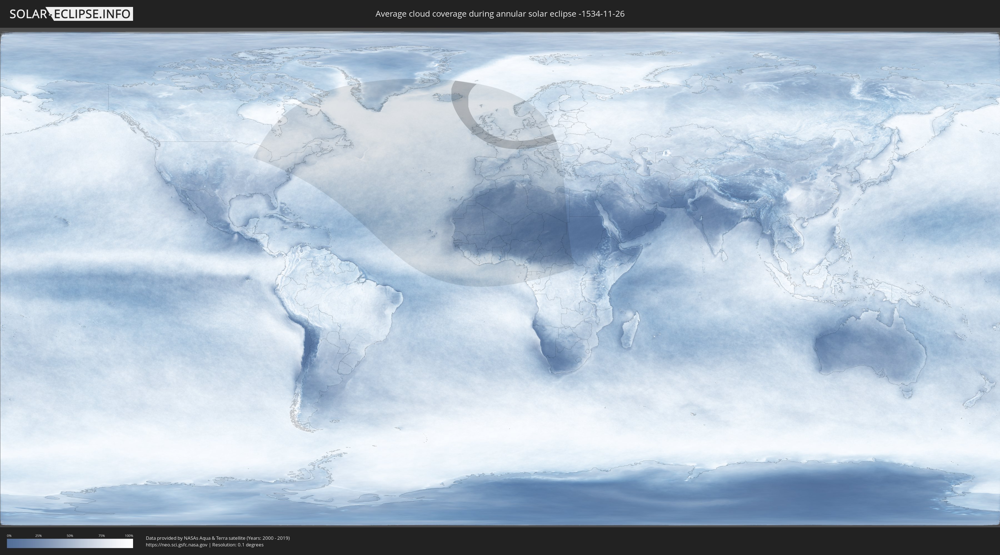Click the 25% legend label

point(38,536)
